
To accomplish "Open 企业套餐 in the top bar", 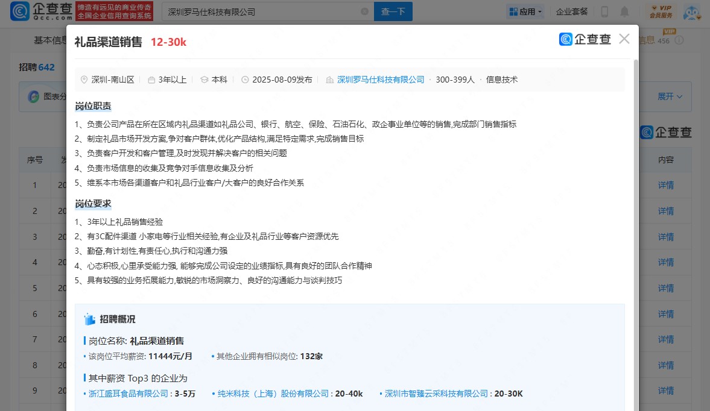I will coord(572,12).
